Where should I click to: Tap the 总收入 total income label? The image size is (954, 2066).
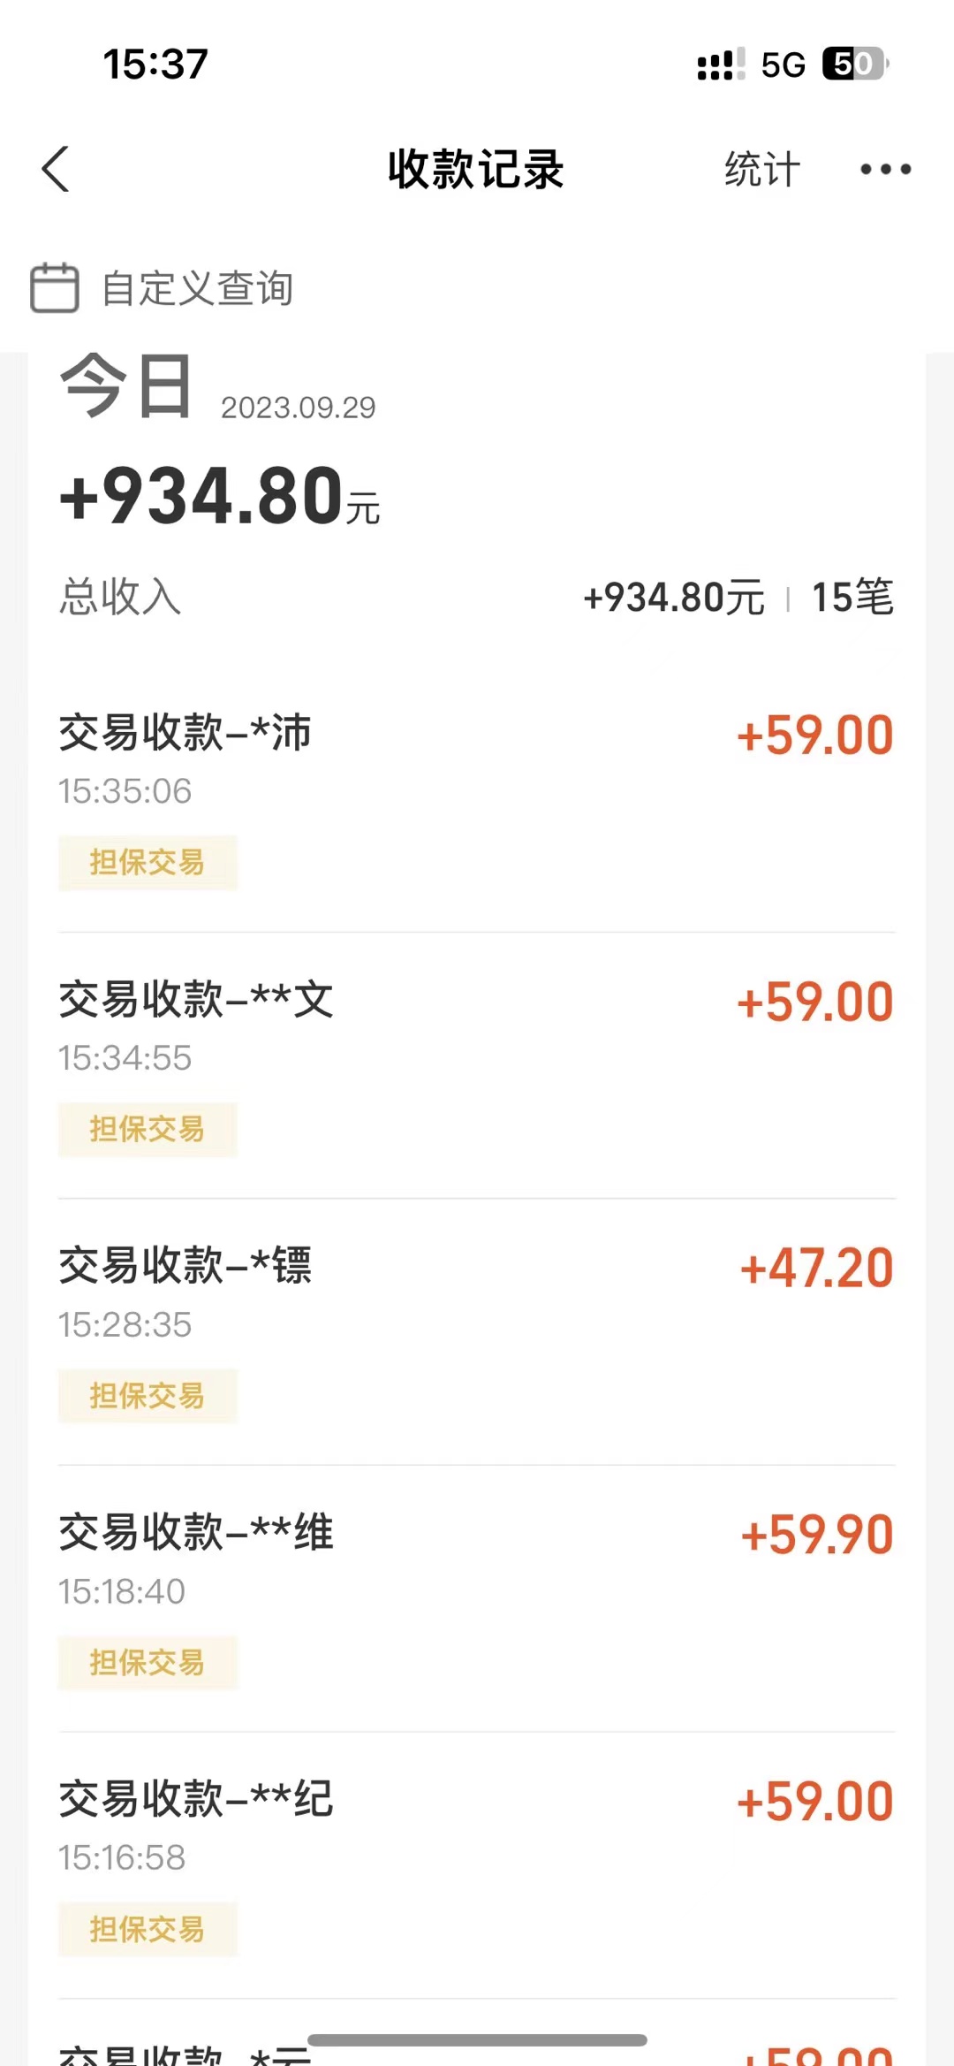[120, 597]
